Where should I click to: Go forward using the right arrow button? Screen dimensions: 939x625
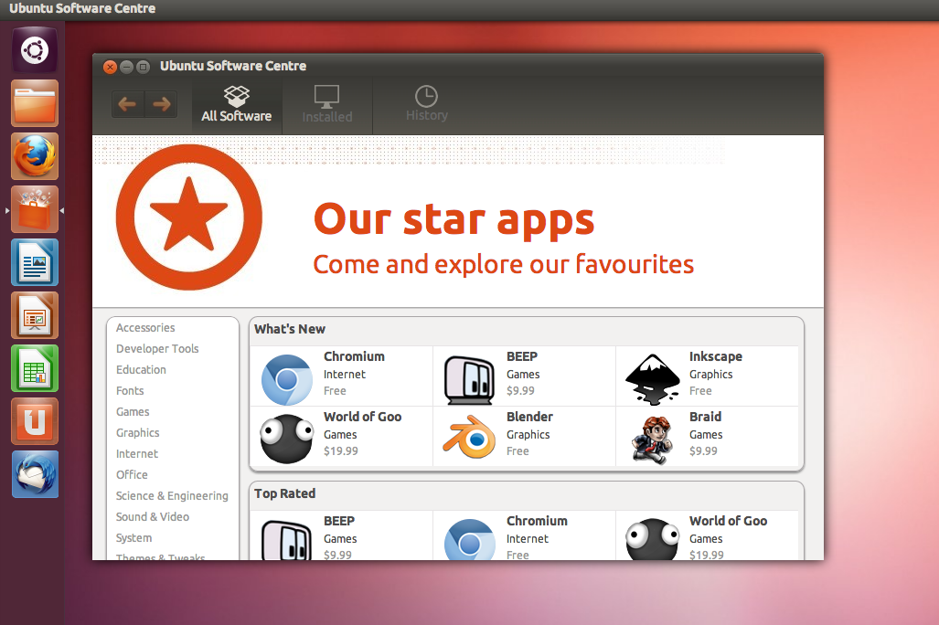tap(162, 104)
